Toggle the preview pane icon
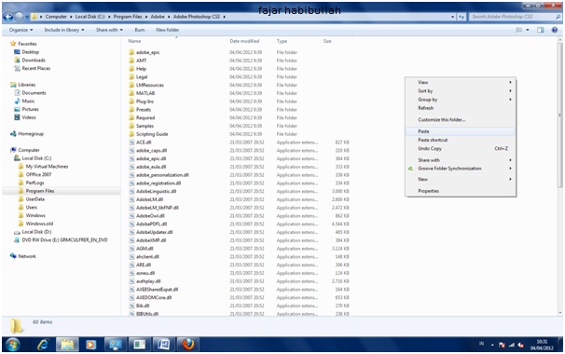 pyautogui.click(x=541, y=30)
